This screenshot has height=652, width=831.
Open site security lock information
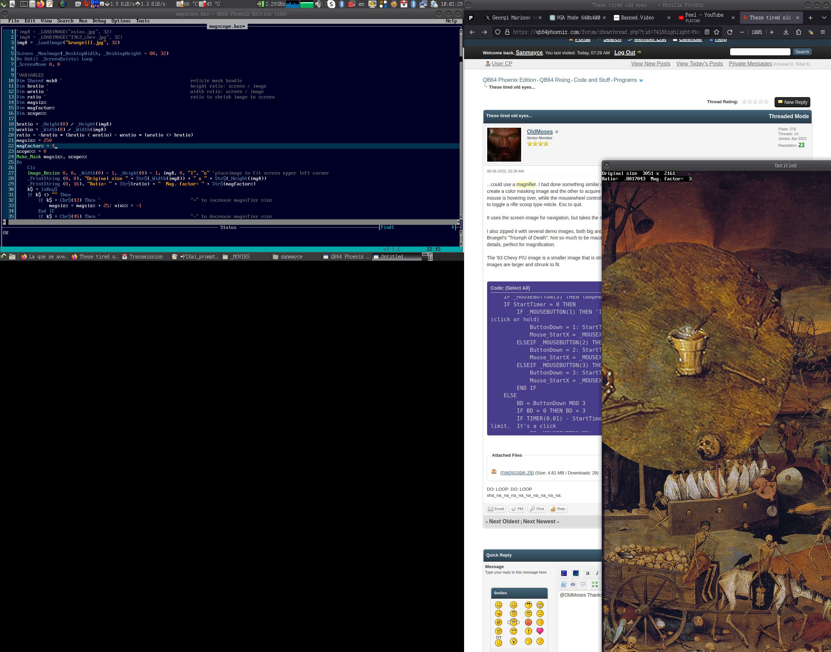point(507,33)
